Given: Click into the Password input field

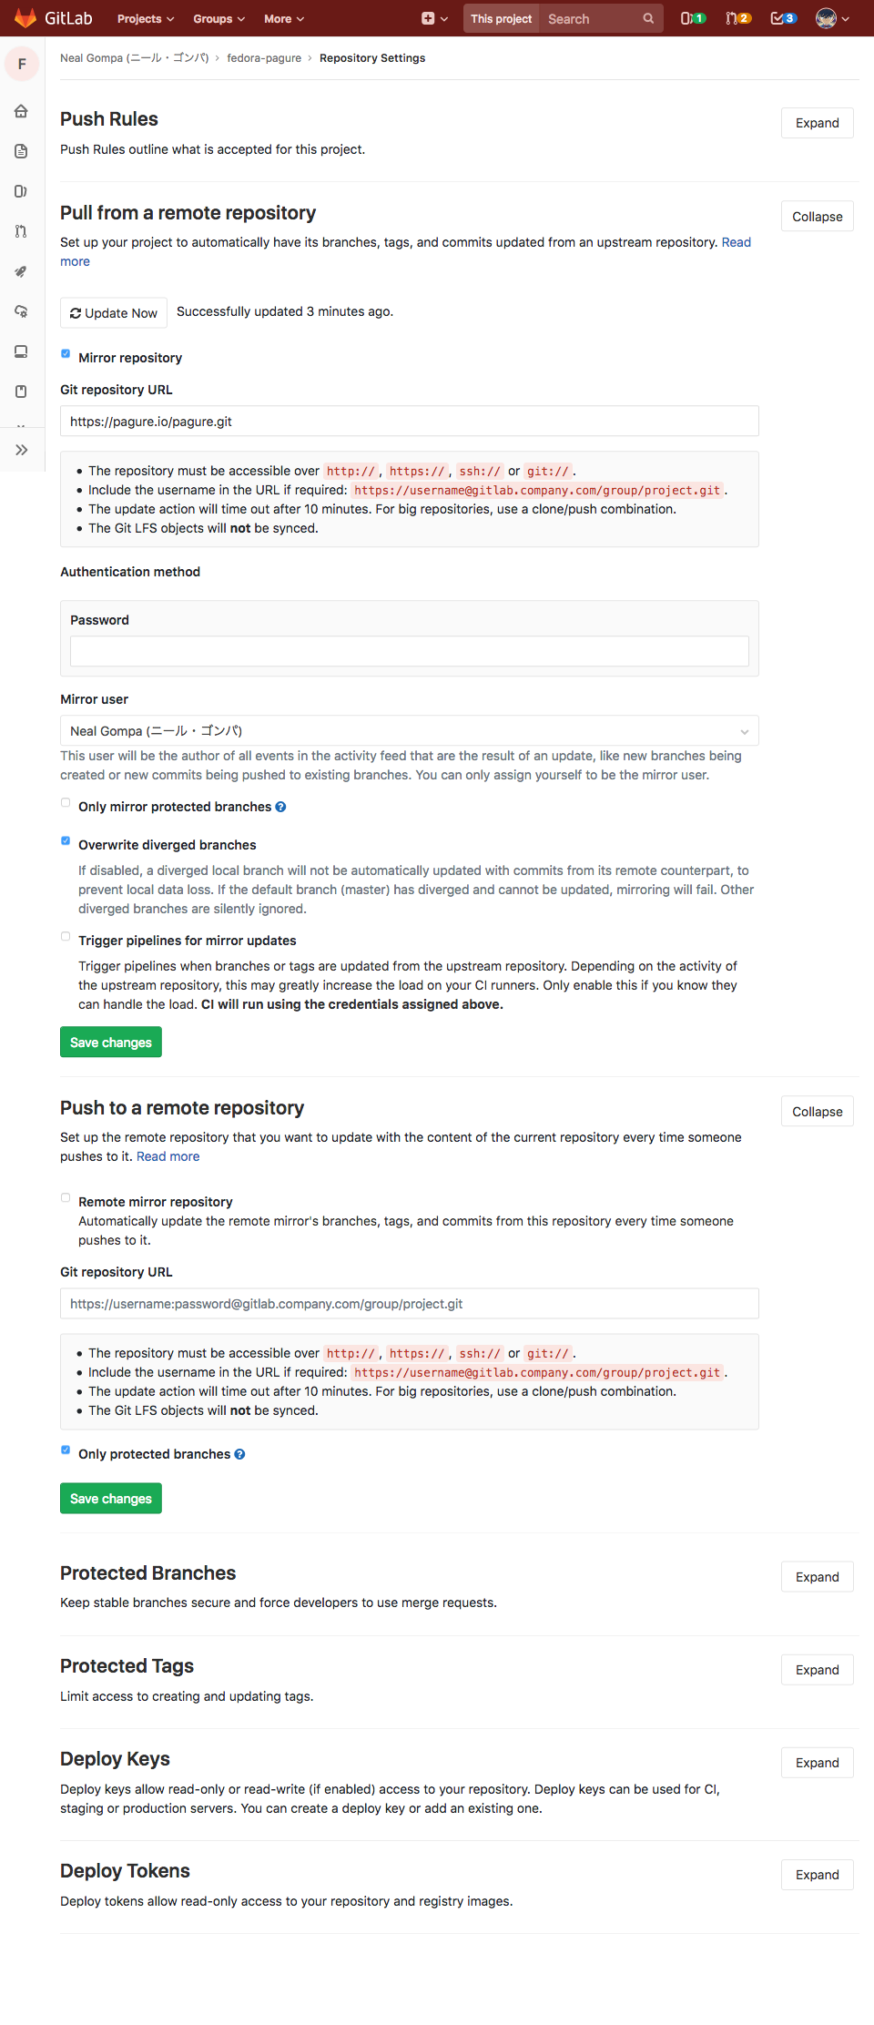Looking at the screenshot, I should click(x=410, y=651).
